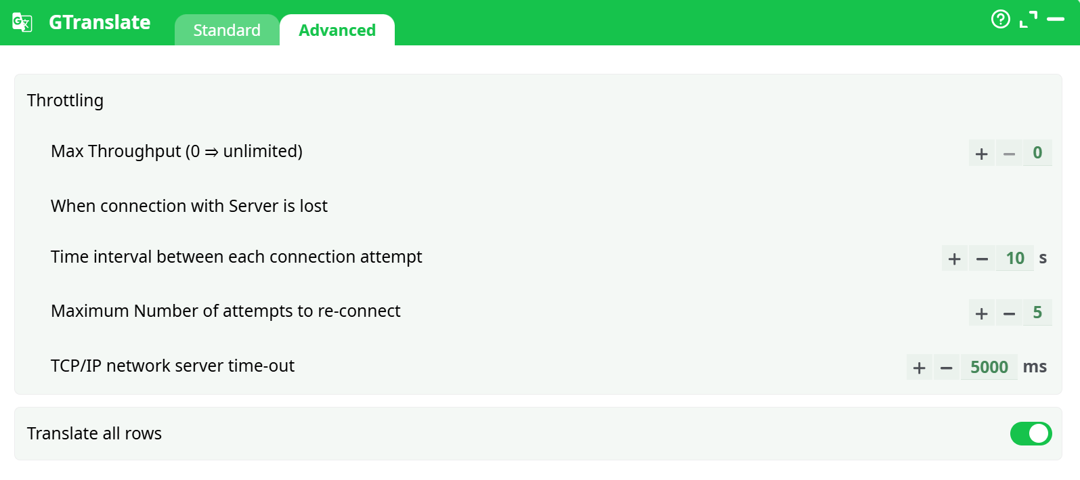Decrease connection attempt interval minus icon
This screenshot has width=1080, height=480.
[982, 259]
